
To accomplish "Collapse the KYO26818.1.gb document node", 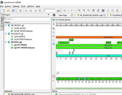I will tap(6, 34).
